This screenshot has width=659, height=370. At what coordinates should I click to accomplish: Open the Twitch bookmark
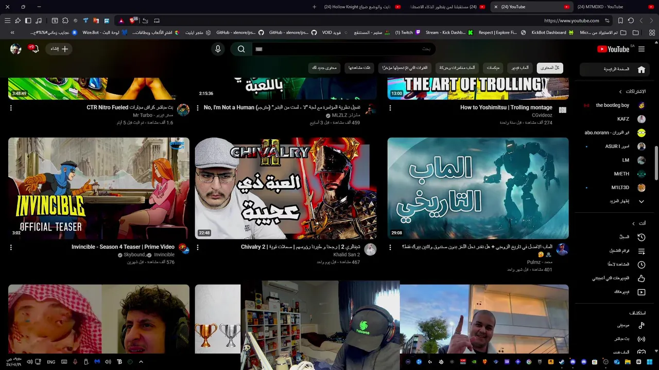(x=408, y=32)
